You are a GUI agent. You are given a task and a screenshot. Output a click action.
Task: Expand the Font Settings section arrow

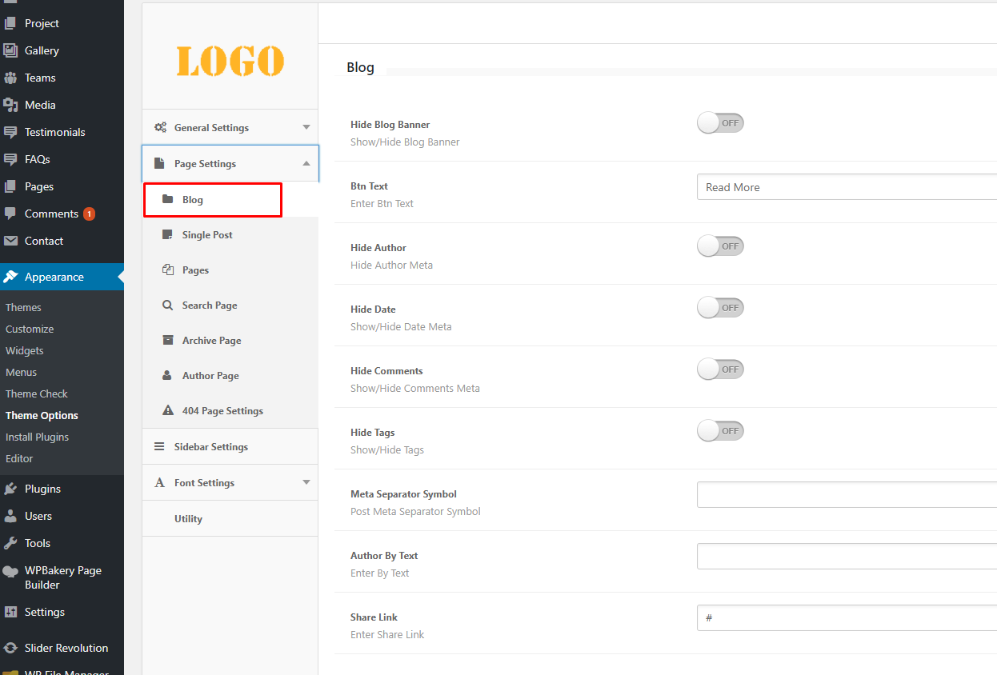(306, 482)
